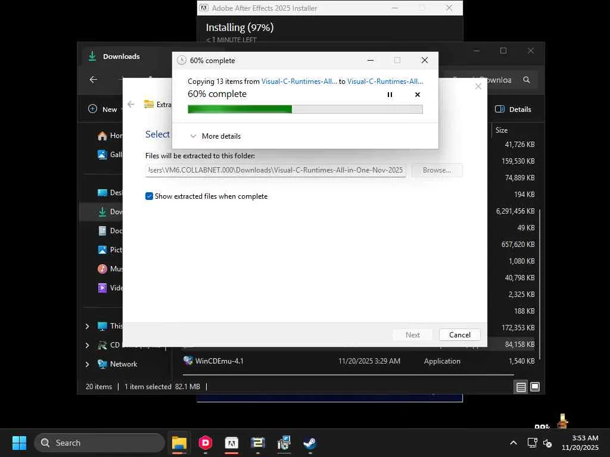Toggle the Details pane button
The image size is (610, 457).
tap(513, 109)
